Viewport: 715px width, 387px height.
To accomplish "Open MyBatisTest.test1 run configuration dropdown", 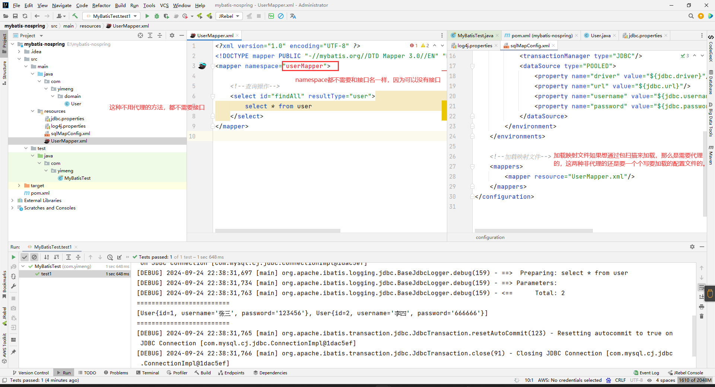I will 111,16.
